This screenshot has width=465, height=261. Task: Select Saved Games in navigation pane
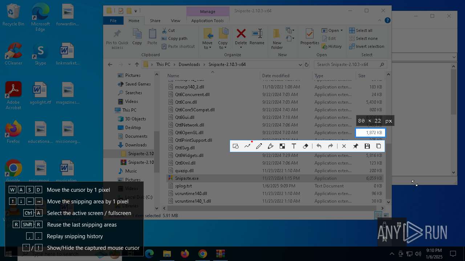pyautogui.click(x=138, y=84)
